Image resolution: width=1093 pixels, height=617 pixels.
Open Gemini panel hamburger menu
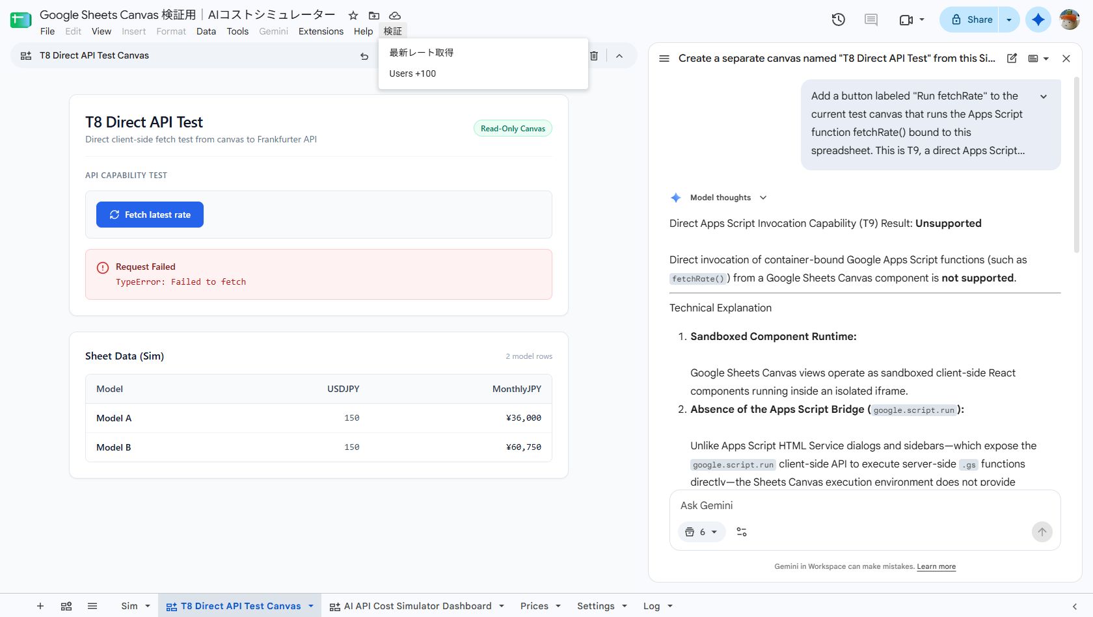point(664,59)
